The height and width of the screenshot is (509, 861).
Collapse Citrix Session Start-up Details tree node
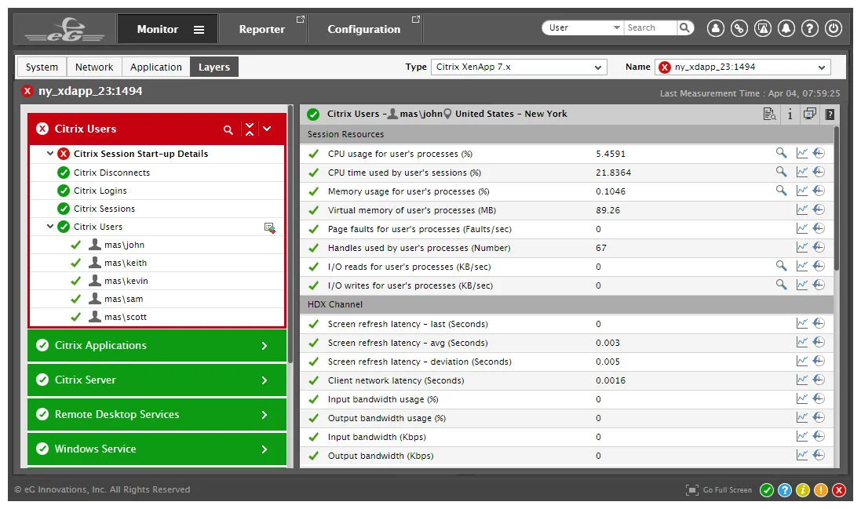click(x=50, y=154)
